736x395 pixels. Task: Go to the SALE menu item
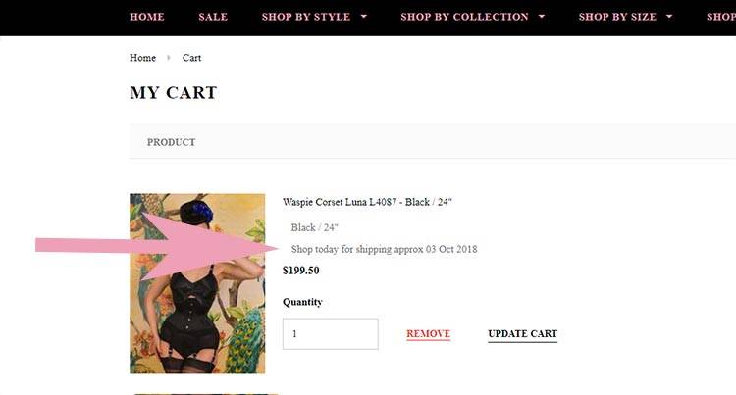point(213,17)
